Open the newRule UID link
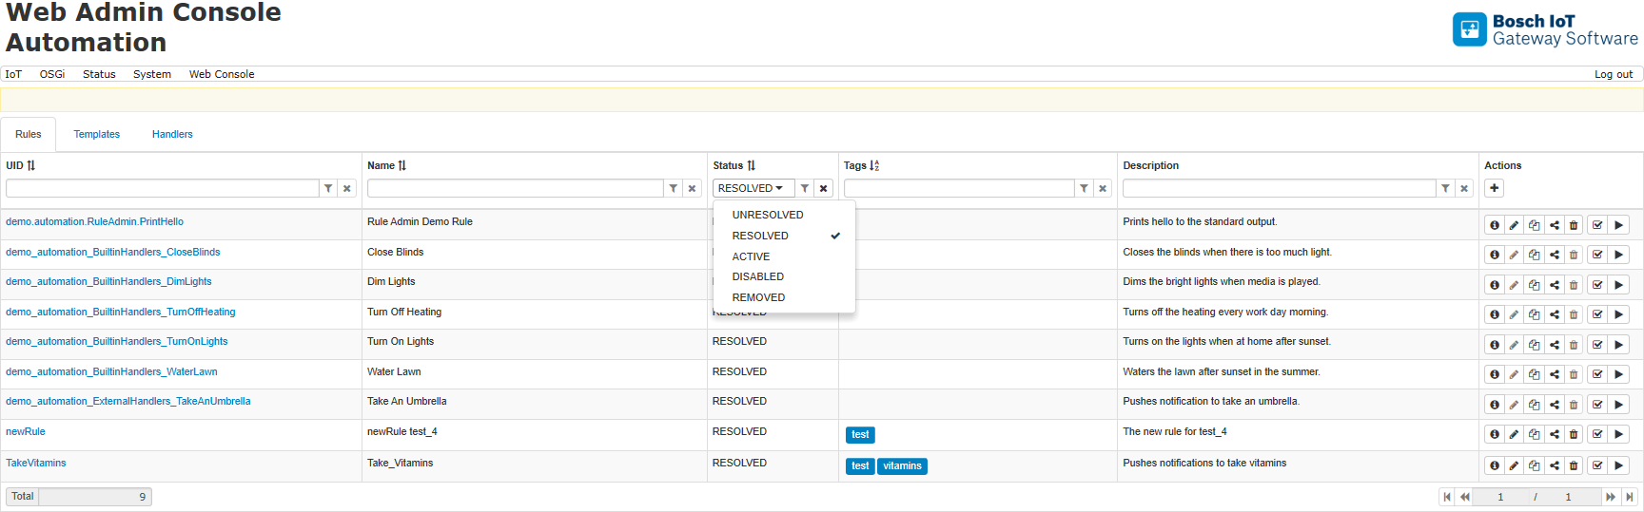Image resolution: width=1644 pixels, height=512 pixels. click(x=26, y=431)
